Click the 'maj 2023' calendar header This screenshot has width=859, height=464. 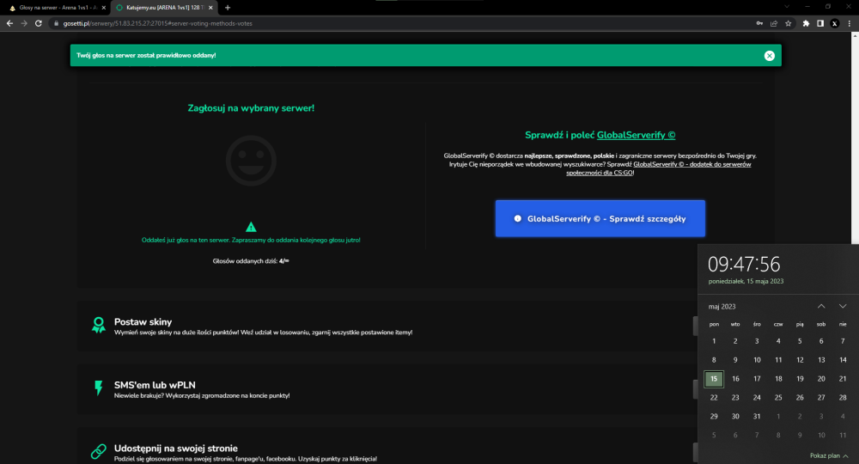click(722, 307)
